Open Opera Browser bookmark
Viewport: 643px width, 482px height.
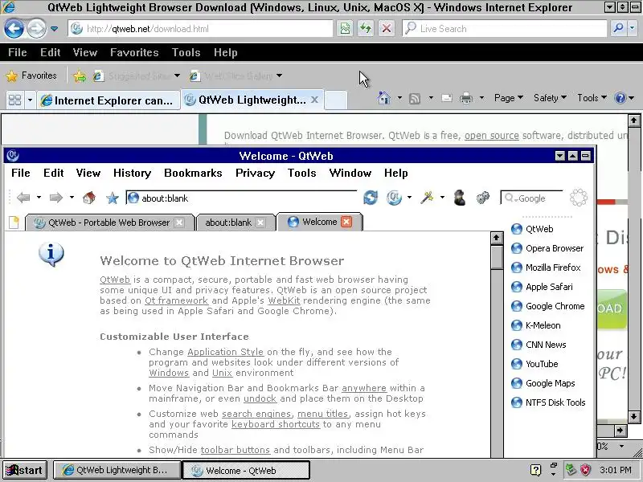point(547,248)
